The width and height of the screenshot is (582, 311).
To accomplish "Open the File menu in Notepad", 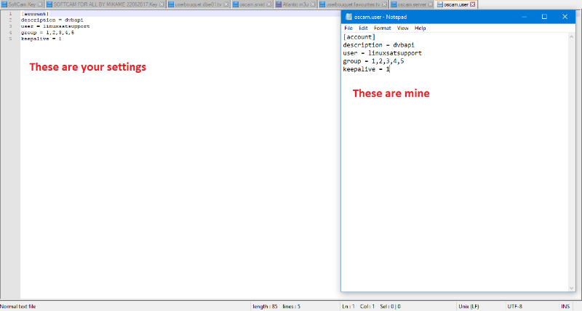I will coord(348,28).
